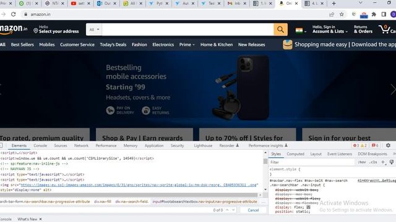Open the Chrome extensions puzzle icon
Viewport: 396px width, 222px height.
pyautogui.click(x=374, y=14)
